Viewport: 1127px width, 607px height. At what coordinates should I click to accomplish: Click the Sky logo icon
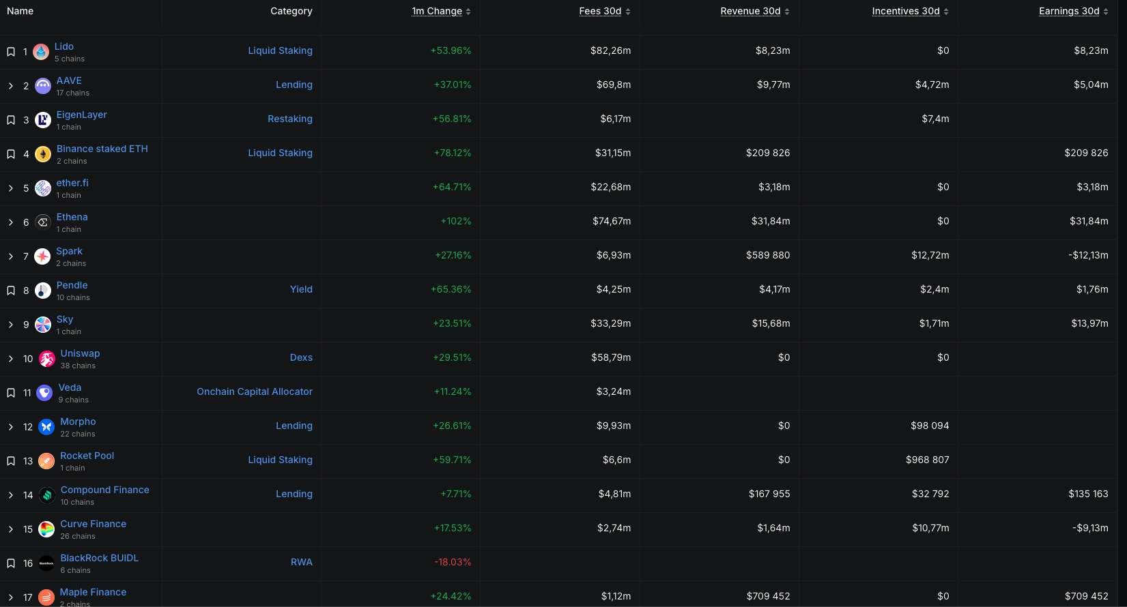(43, 325)
